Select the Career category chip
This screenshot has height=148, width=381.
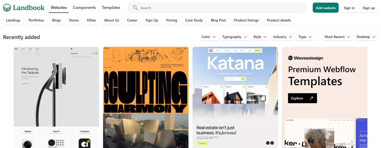[132, 20]
